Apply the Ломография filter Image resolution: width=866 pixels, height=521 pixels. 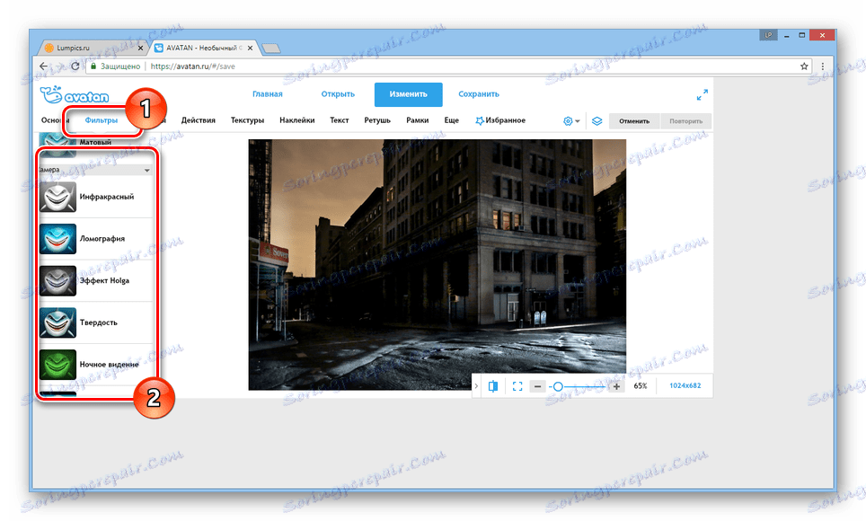[x=96, y=239]
